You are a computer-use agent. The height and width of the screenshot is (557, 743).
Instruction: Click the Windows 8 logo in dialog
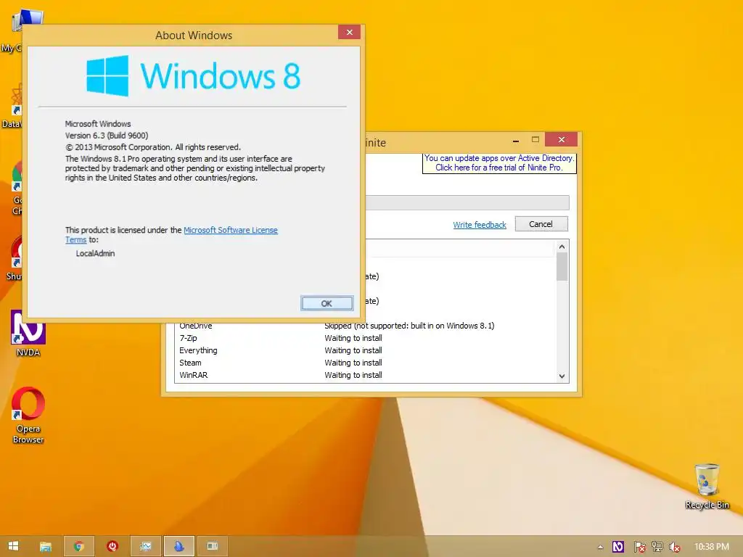[x=193, y=75]
